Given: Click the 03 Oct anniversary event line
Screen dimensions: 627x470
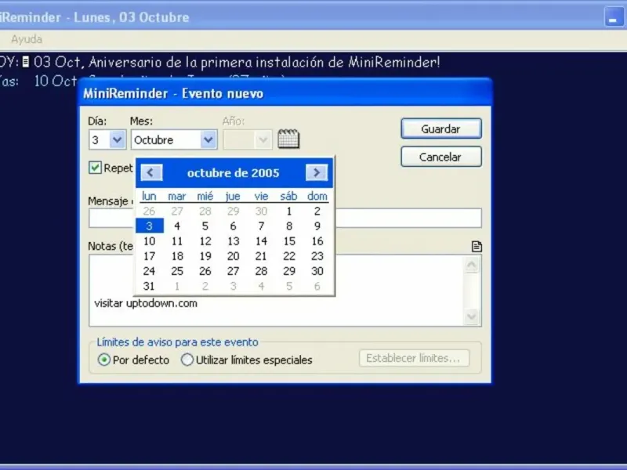Looking at the screenshot, I should point(237,62).
